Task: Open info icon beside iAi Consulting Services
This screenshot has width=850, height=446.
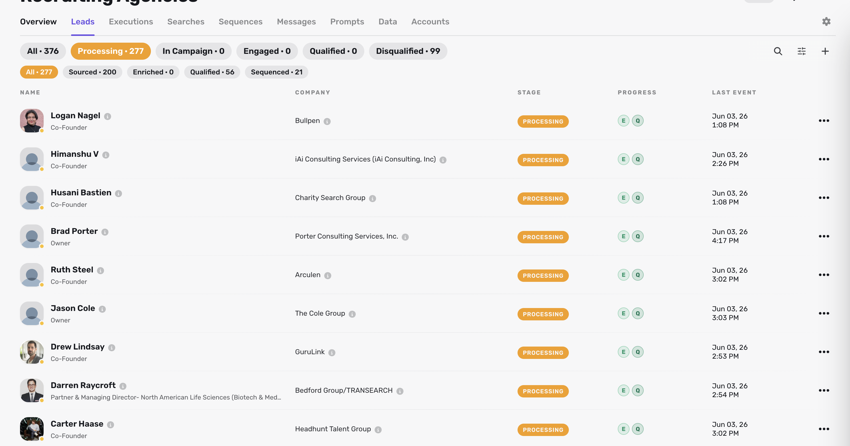Action: click(443, 160)
